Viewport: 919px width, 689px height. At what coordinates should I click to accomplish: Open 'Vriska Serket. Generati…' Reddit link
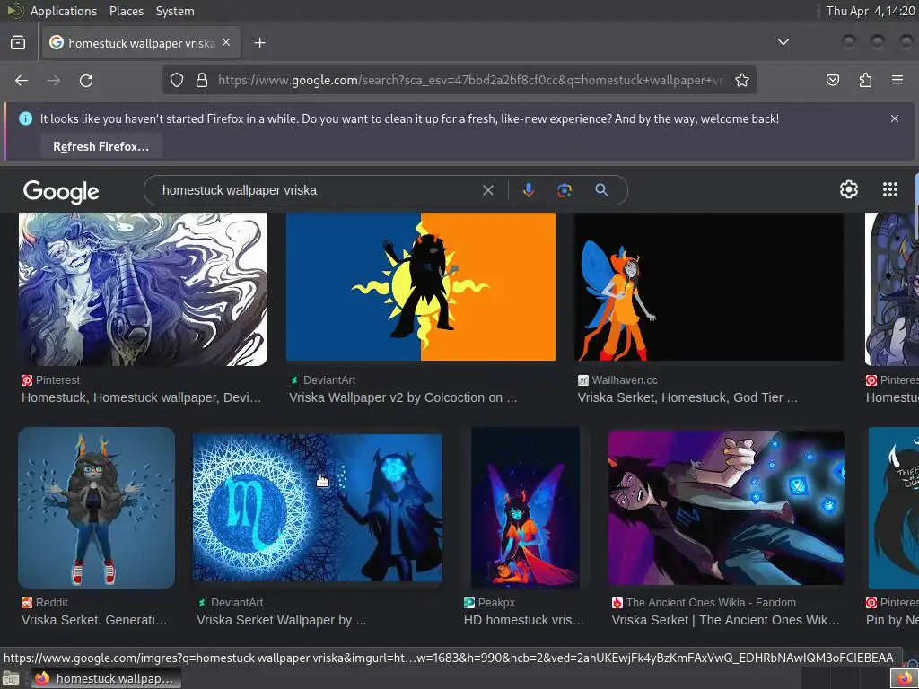94,620
